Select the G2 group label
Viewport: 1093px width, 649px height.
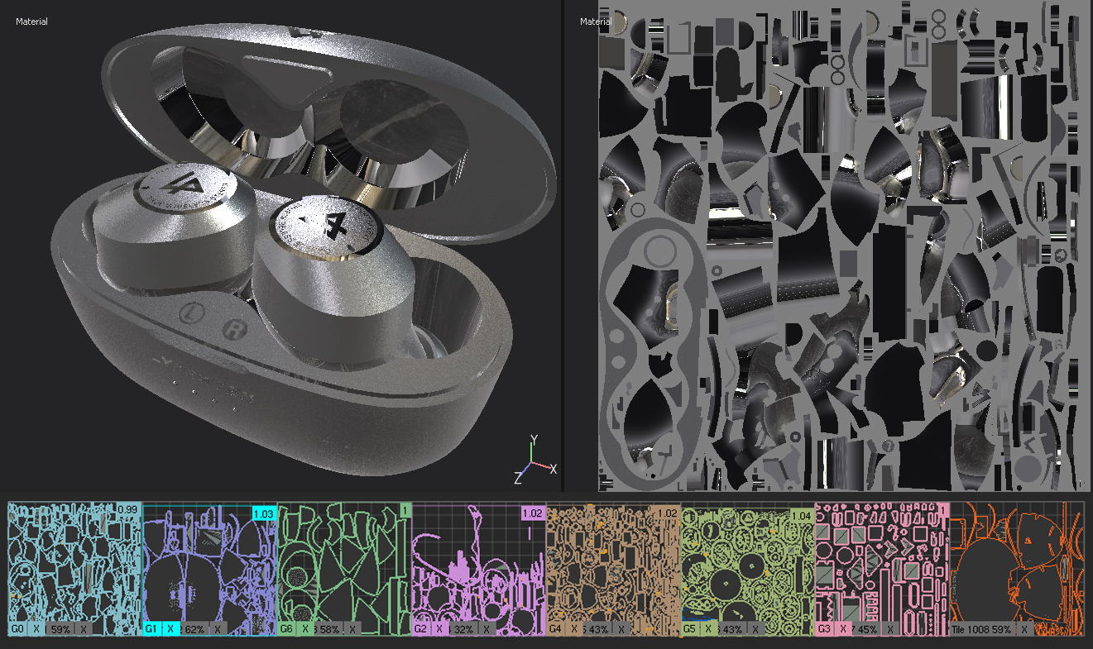pyautogui.click(x=421, y=629)
